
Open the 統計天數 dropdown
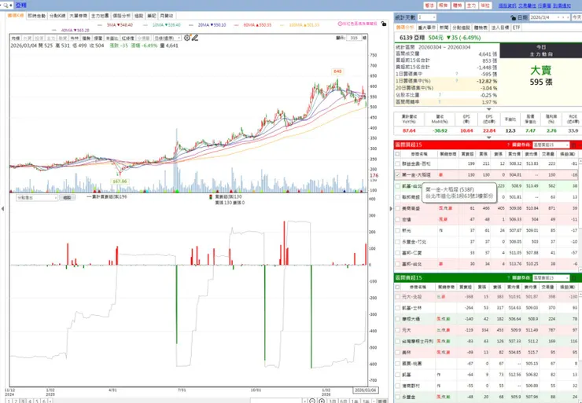427,17
